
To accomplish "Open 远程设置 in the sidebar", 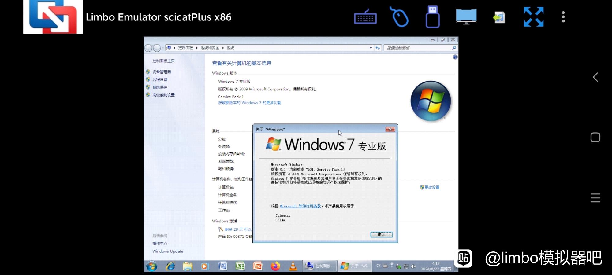I will click(x=160, y=79).
